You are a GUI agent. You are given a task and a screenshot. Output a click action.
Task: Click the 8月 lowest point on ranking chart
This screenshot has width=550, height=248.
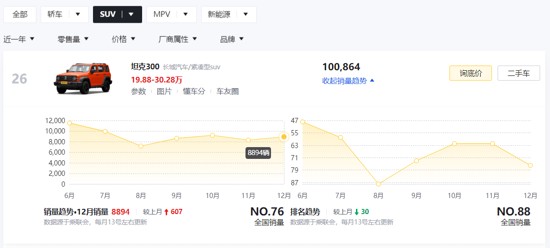coord(379,184)
